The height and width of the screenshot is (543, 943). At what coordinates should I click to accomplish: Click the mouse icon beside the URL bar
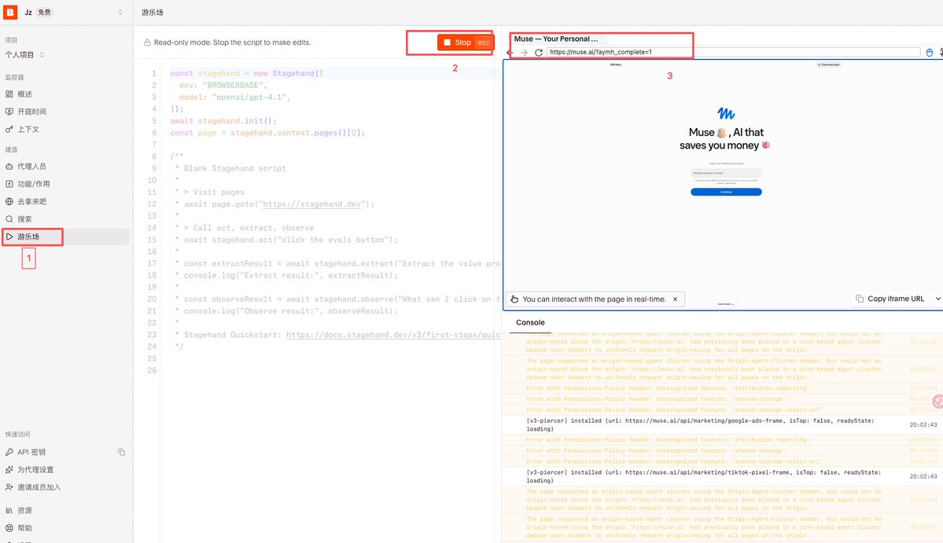click(929, 53)
